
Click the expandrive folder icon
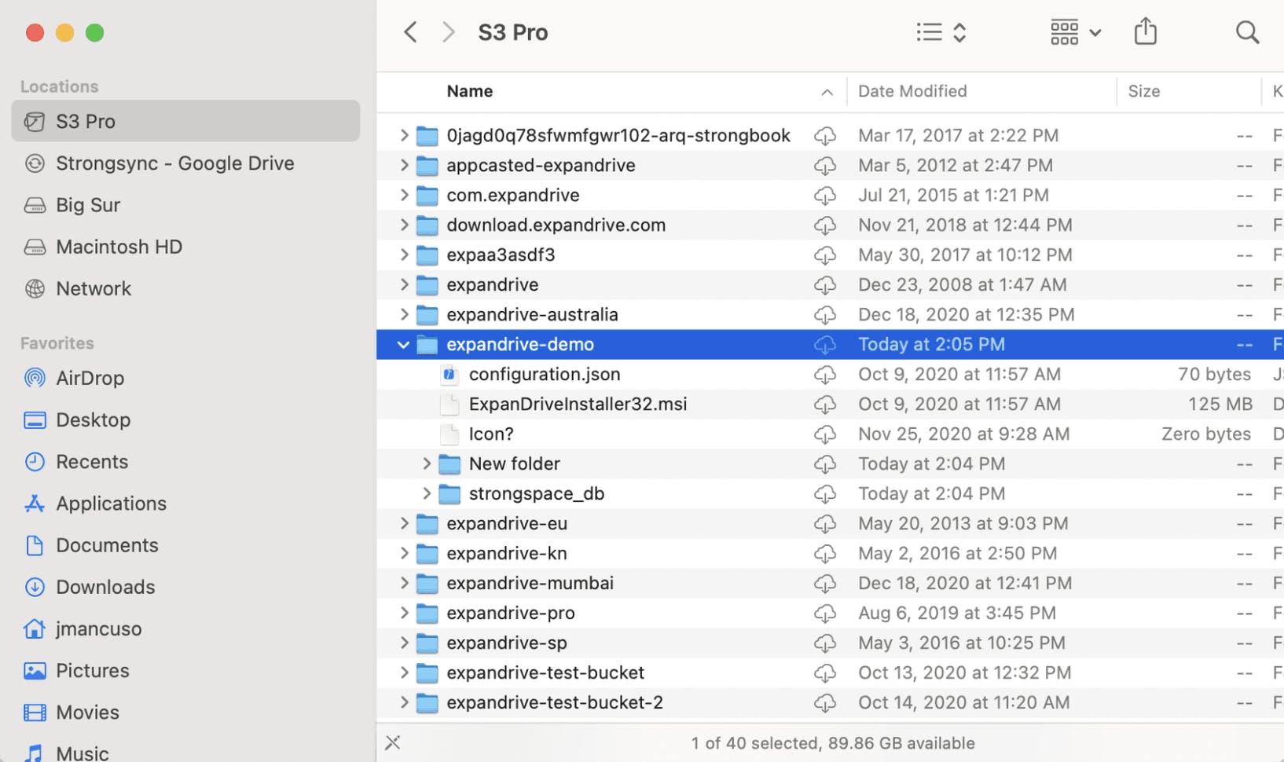(x=427, y=284)
